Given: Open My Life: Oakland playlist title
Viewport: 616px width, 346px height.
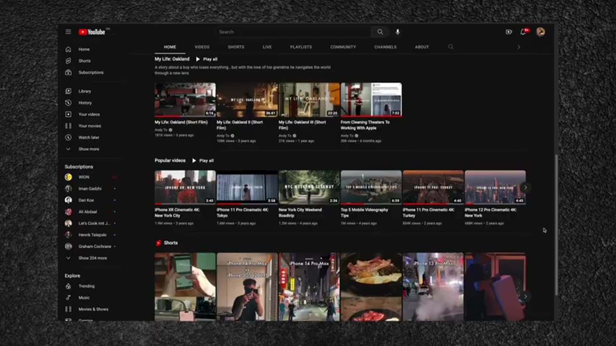Looking at the screenshot, I should pyautogui.click(x=172, y=59).
